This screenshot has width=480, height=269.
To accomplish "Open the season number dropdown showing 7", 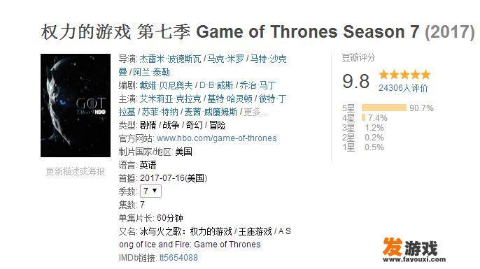I will coord(150,191).
